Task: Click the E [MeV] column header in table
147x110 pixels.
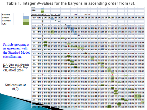Action: tap(39, 17)
